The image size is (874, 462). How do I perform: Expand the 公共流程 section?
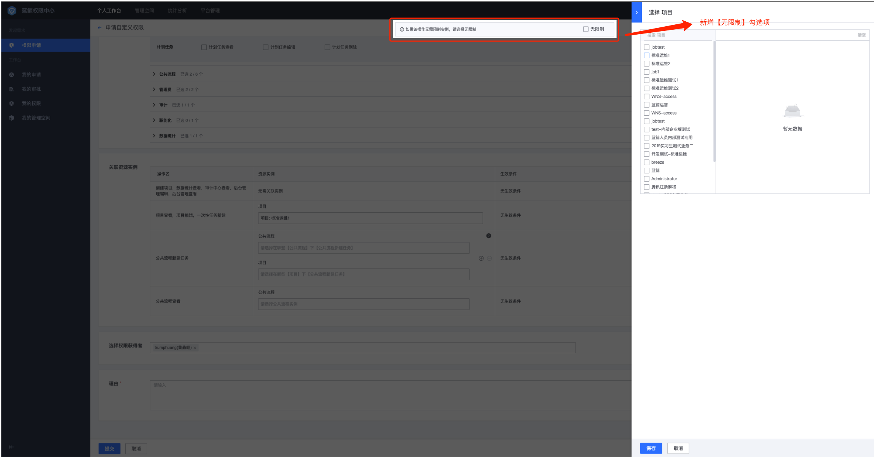[154, 74]
